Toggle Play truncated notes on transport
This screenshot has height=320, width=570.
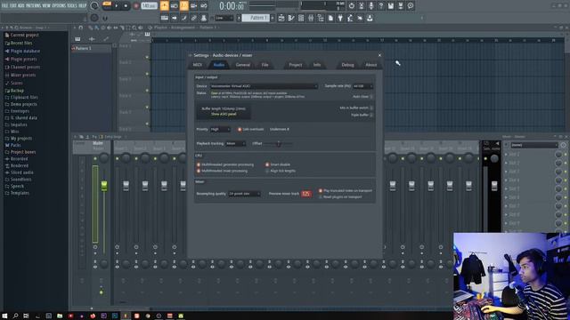[x=321, y=190]
